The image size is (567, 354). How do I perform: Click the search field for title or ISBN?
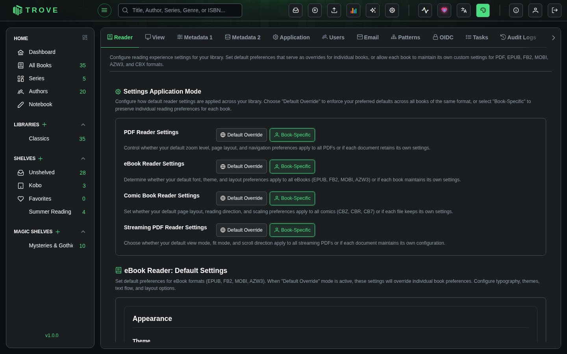tap(180, 10)
